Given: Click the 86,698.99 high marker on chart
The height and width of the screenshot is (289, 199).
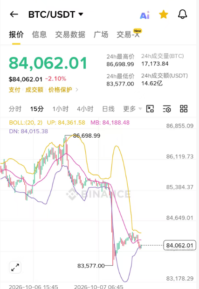Looking at the screenshot, I should pos(87,136).
